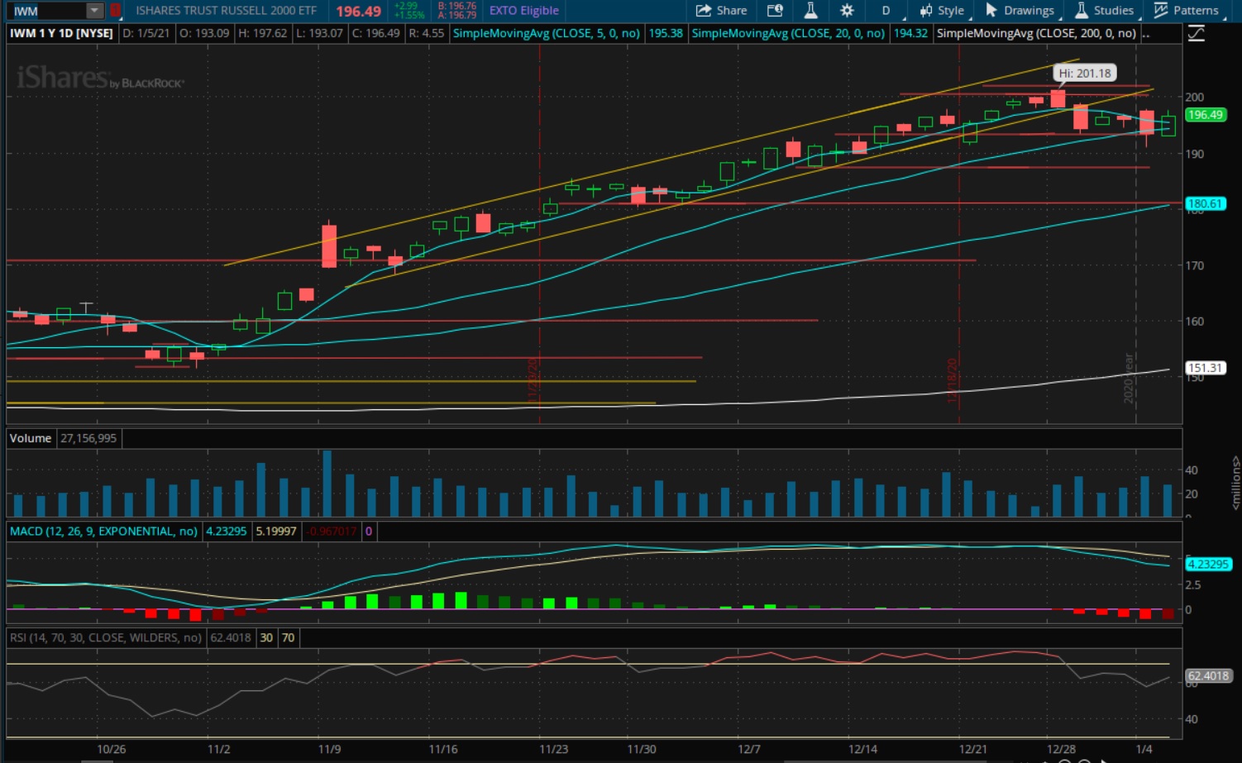This screenshot has width=1242, height=763.
Task: Click the H: 197.62 high value
Action: pos(262,33)
